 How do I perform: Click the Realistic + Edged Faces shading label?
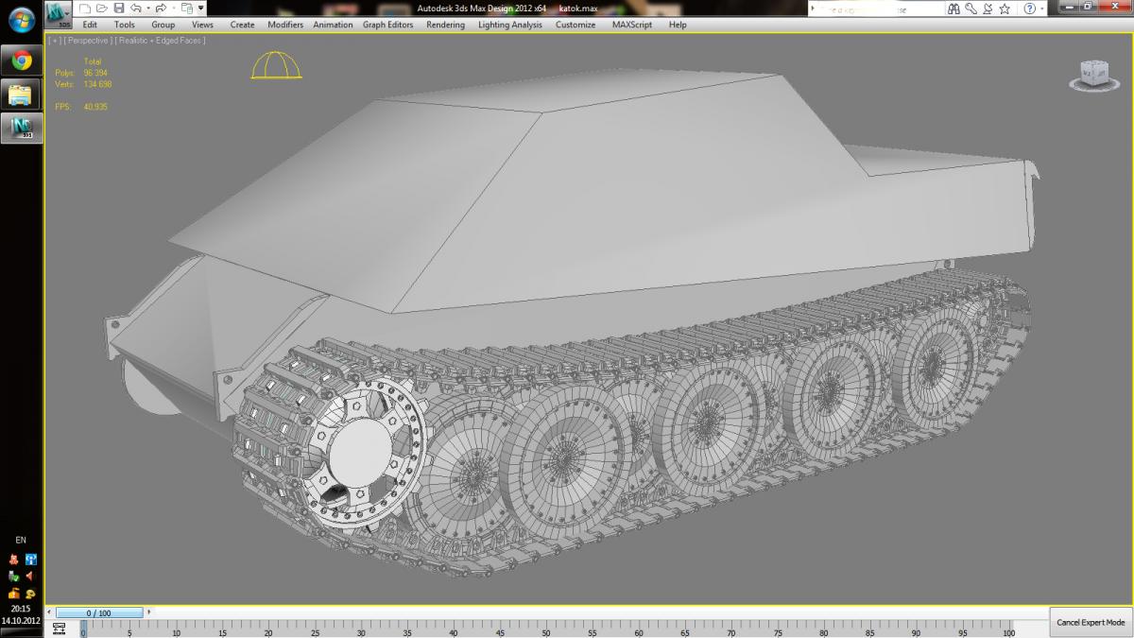160,41
